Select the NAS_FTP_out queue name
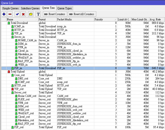 tap(26, 124)
